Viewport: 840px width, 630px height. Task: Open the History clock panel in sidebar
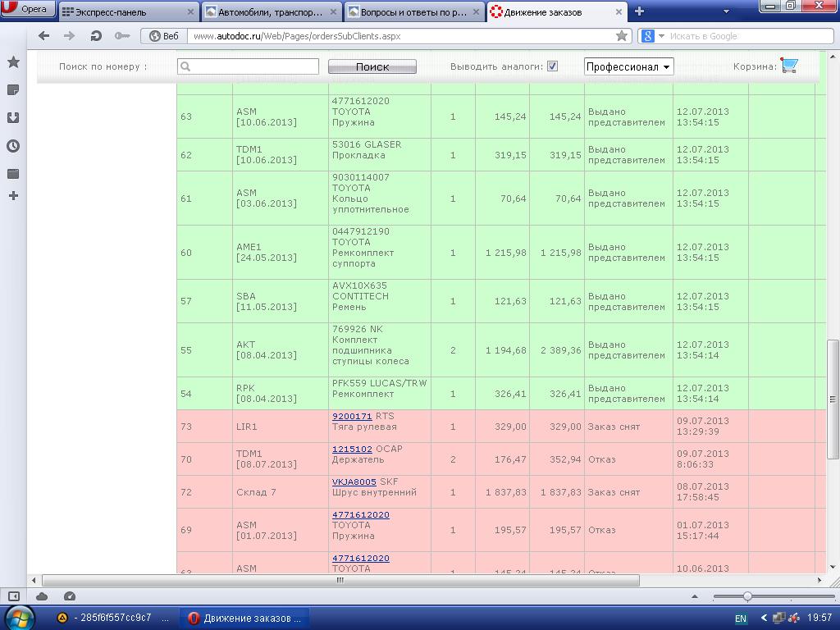click(x=13, y=146)
